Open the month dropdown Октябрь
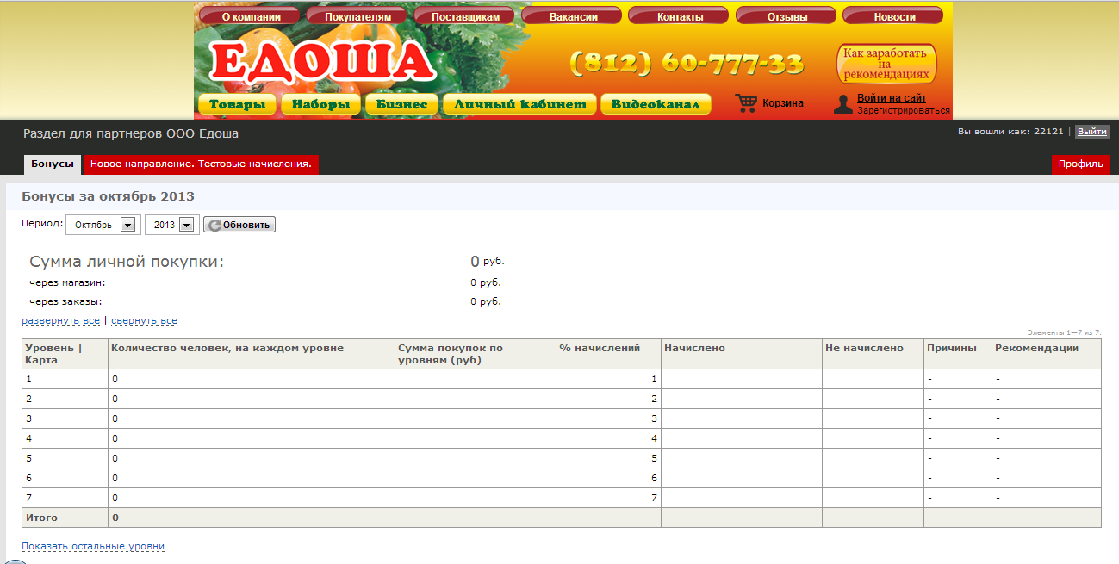This screenshot has width=1119, height=564. coord(102,225)
